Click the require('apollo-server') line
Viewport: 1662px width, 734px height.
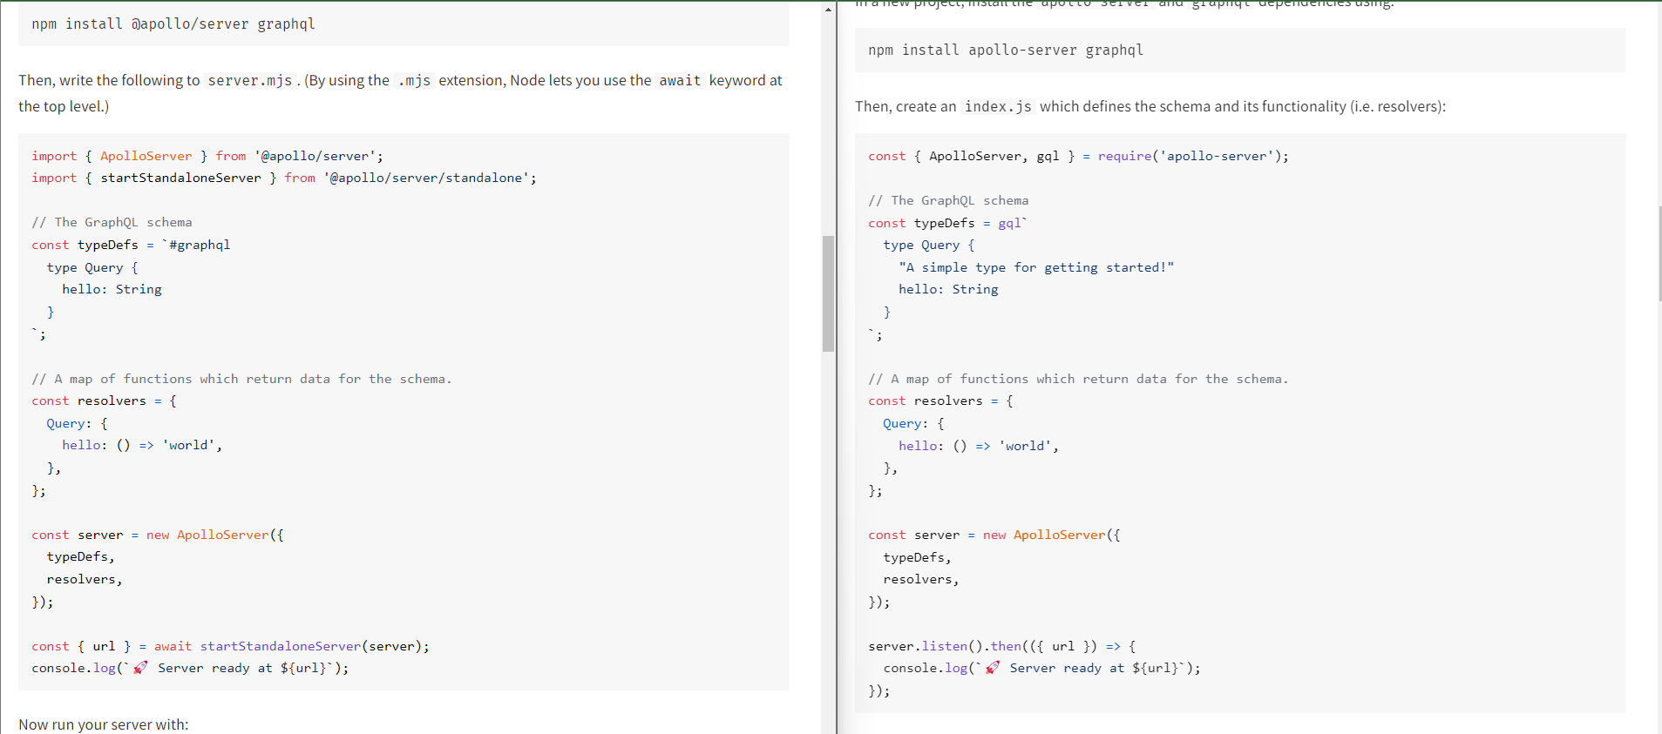[x=1078, y=156]
